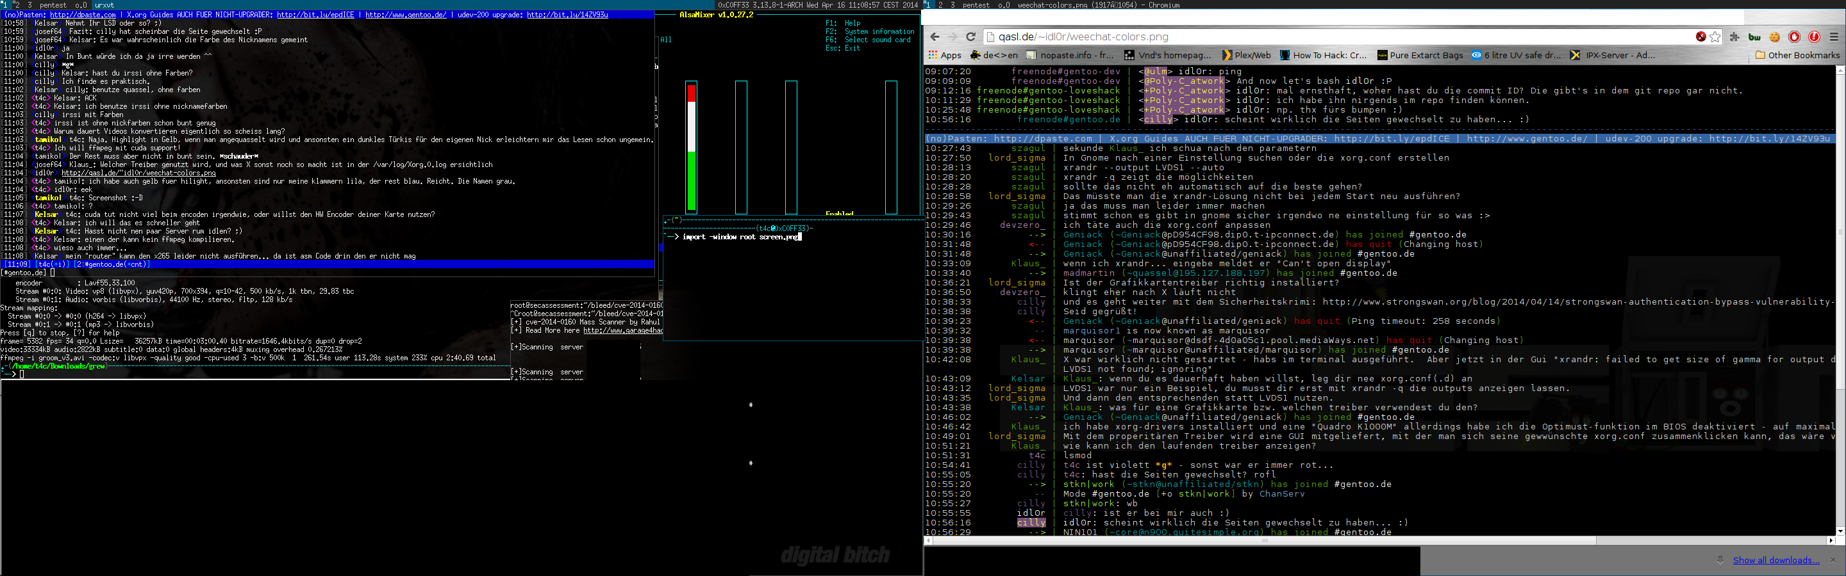Open the http://bit.ly/14ZV93u link in irssi topic
Screen dimensions: 1846x576
567,14
